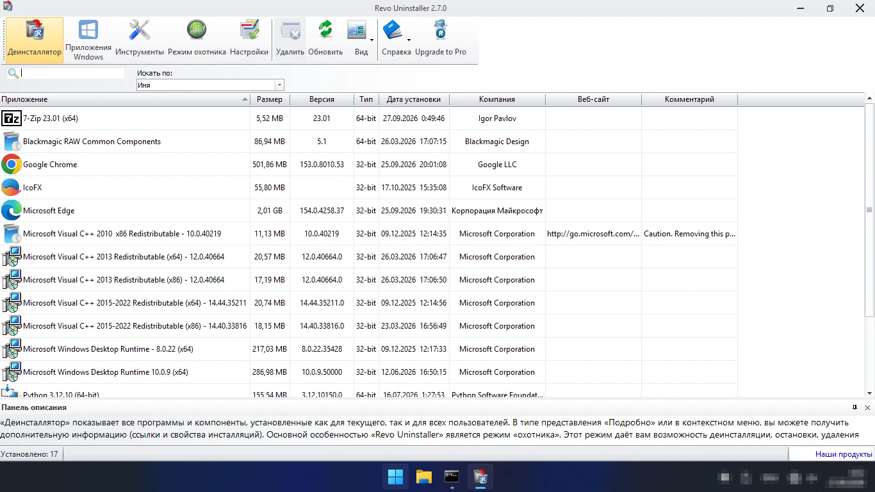Select the 7-Zip 23.01 application icon
The height and width of the screenshot is (492, 875).
[x=12, y=119]
